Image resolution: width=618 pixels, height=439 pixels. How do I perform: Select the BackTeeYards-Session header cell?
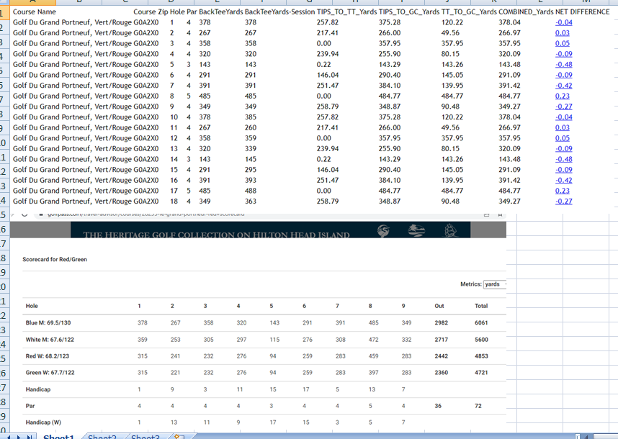tap(279, 12)
